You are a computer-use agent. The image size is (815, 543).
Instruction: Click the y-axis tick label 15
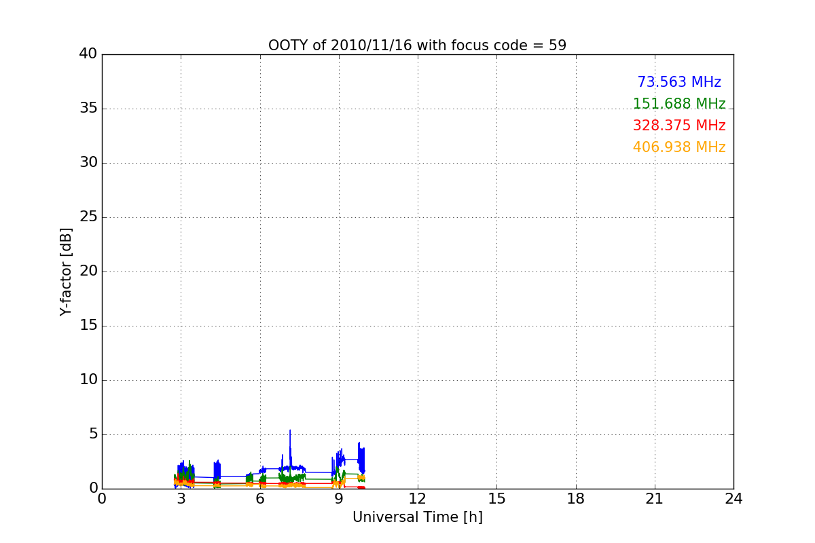(x=88, y=326)
